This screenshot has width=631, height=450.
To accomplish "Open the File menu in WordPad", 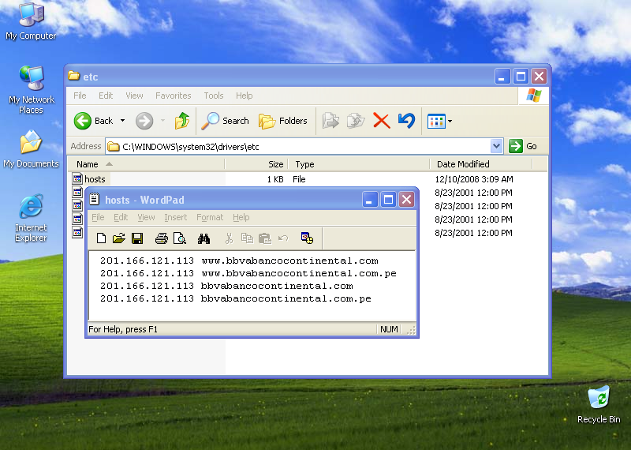I will pos(98,217).
